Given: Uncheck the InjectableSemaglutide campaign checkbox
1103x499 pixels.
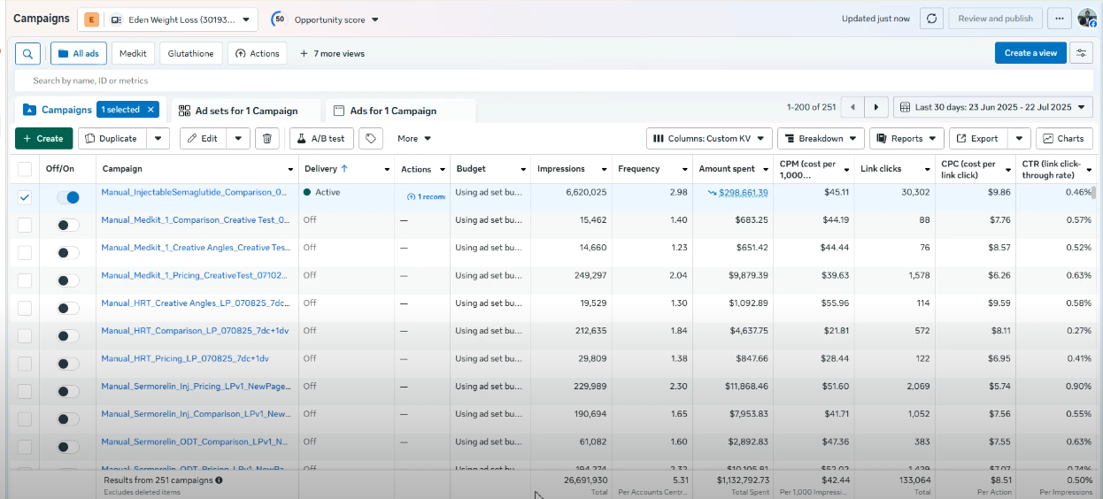Looking at the screenshot, I should [25, 197].
